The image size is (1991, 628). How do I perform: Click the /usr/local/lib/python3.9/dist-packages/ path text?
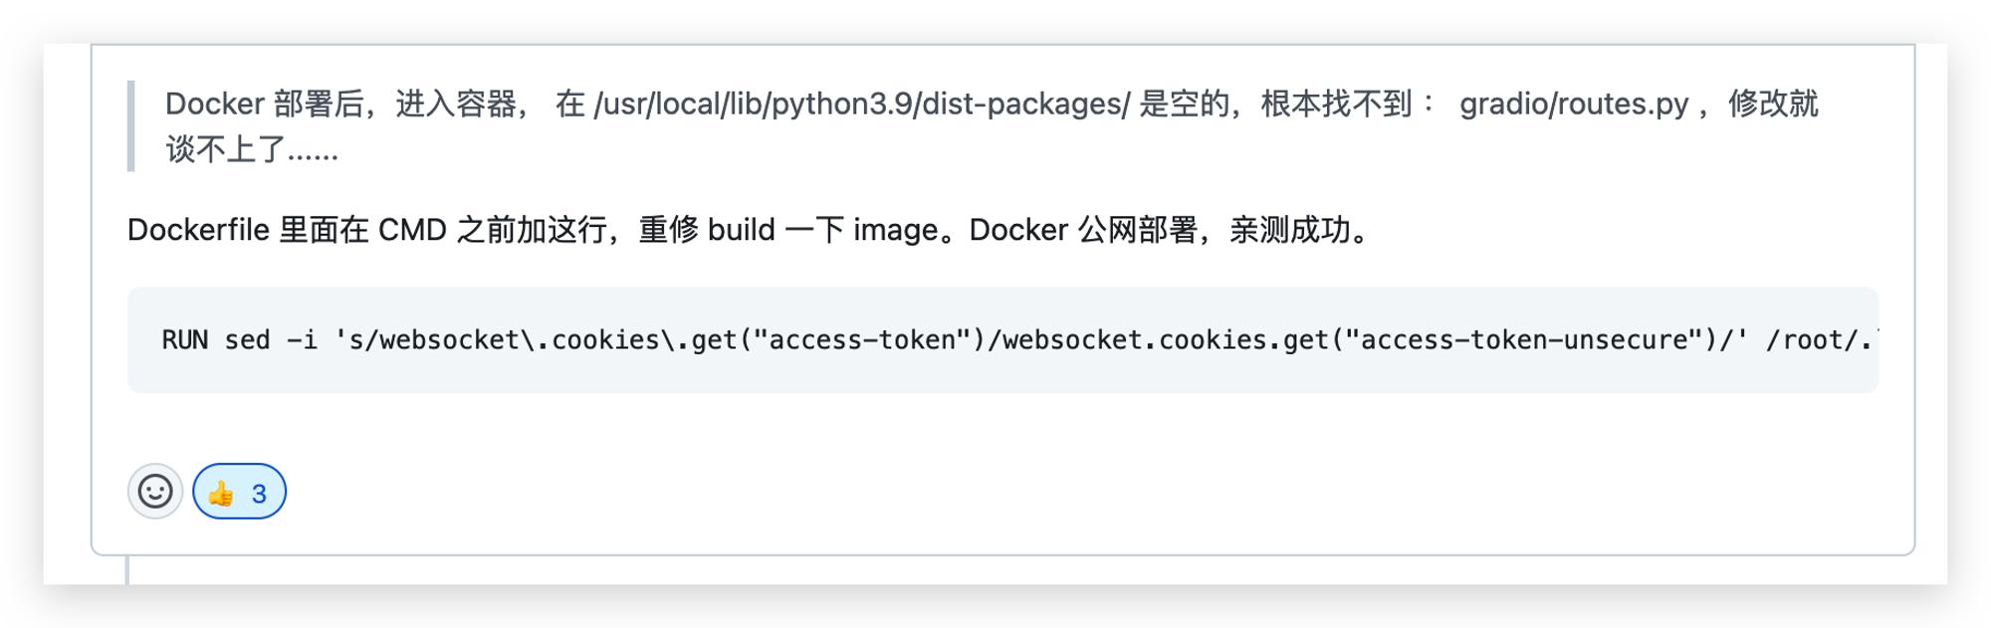pyautogui.click(x=862, y=104)
